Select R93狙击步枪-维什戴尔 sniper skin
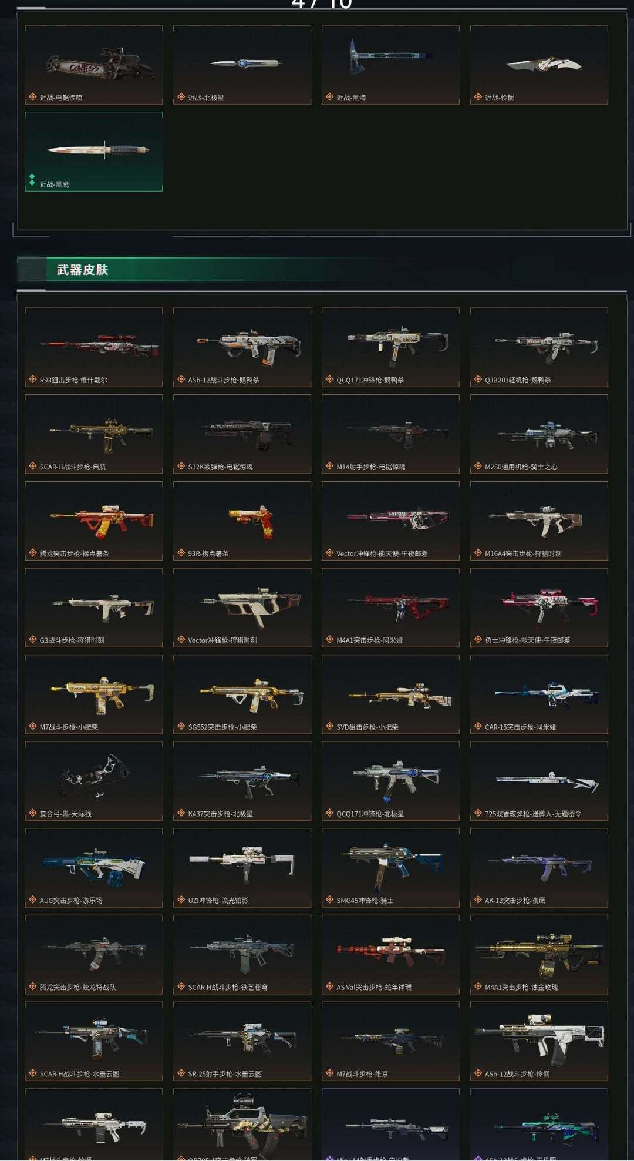Screen dimensions: 634x1161 coord(94,347)
